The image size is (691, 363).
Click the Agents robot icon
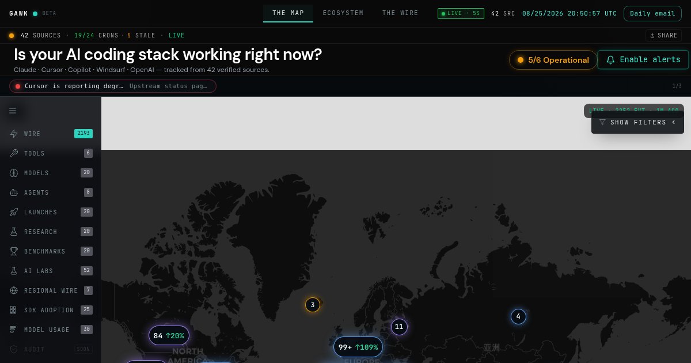tap(14, 192)
